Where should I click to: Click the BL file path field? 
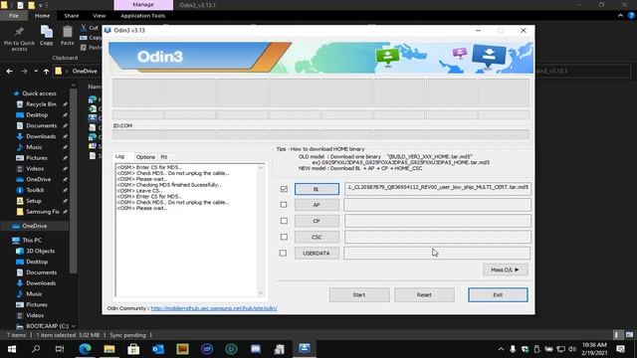point(438,188)
